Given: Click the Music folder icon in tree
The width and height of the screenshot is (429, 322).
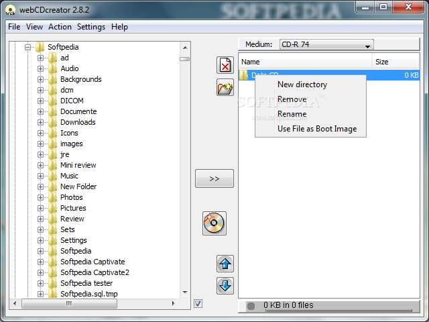Looking at the screenshot, I should click(x=52, y=176).
